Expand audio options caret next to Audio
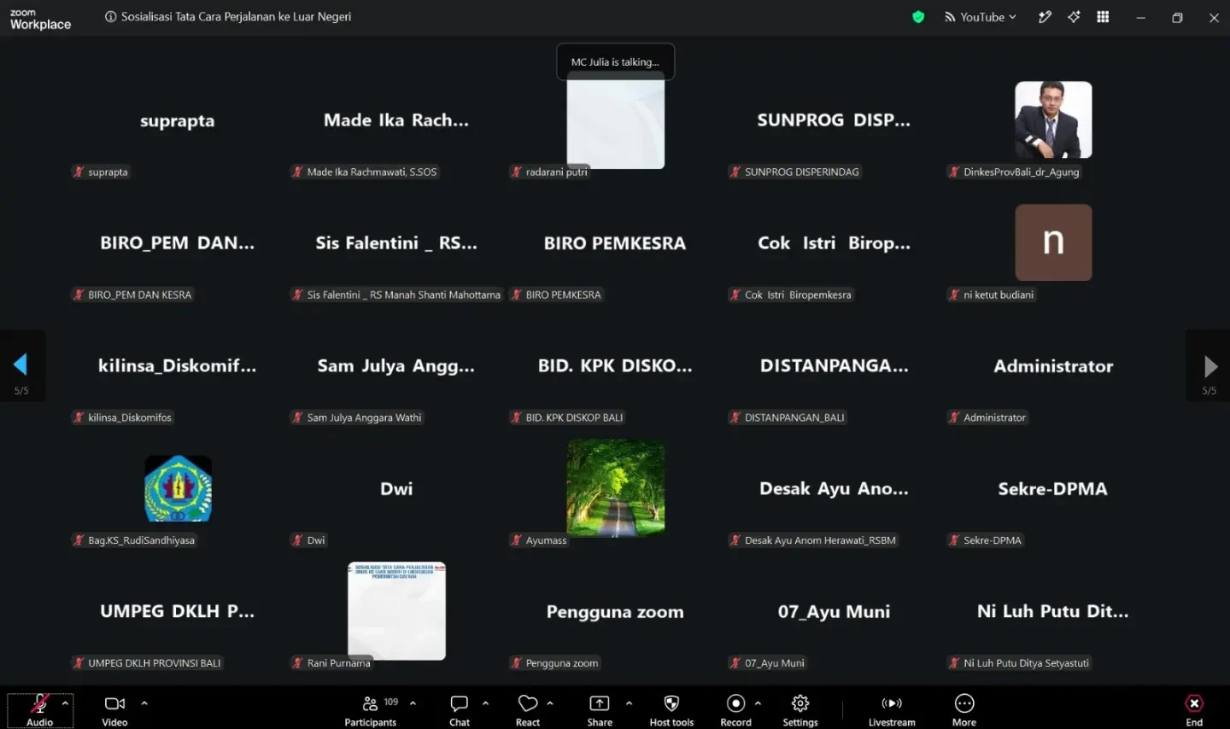This screenshot has width=1230, height=729. point(65,703)
